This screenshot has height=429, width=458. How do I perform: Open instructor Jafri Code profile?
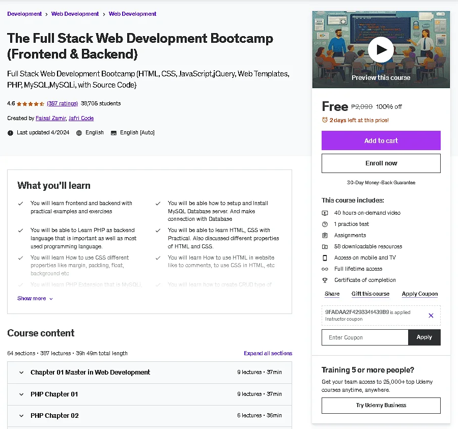(81, 118)
